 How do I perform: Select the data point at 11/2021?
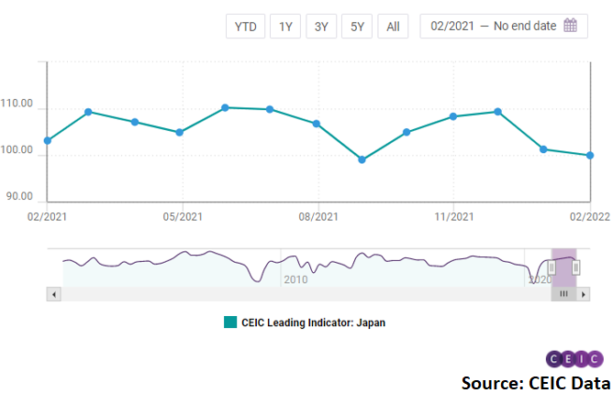(x=453, y=116)
